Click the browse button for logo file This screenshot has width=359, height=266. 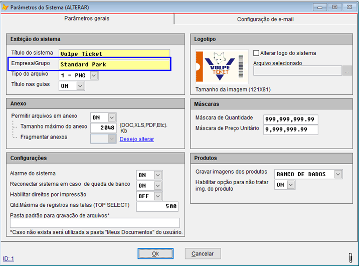(347, 71)
